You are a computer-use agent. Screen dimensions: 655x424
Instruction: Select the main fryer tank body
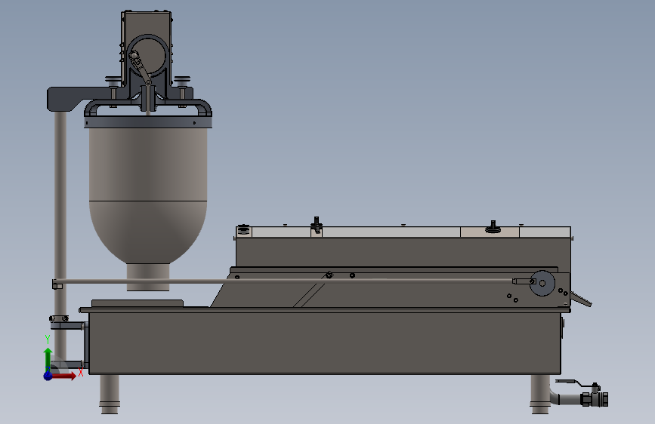(324, 343)
